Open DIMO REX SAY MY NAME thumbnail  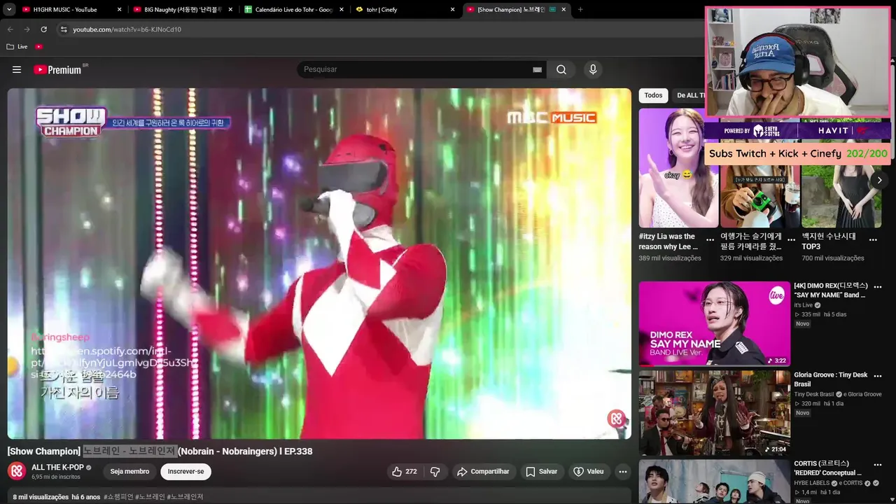click(x=714, y=323)
